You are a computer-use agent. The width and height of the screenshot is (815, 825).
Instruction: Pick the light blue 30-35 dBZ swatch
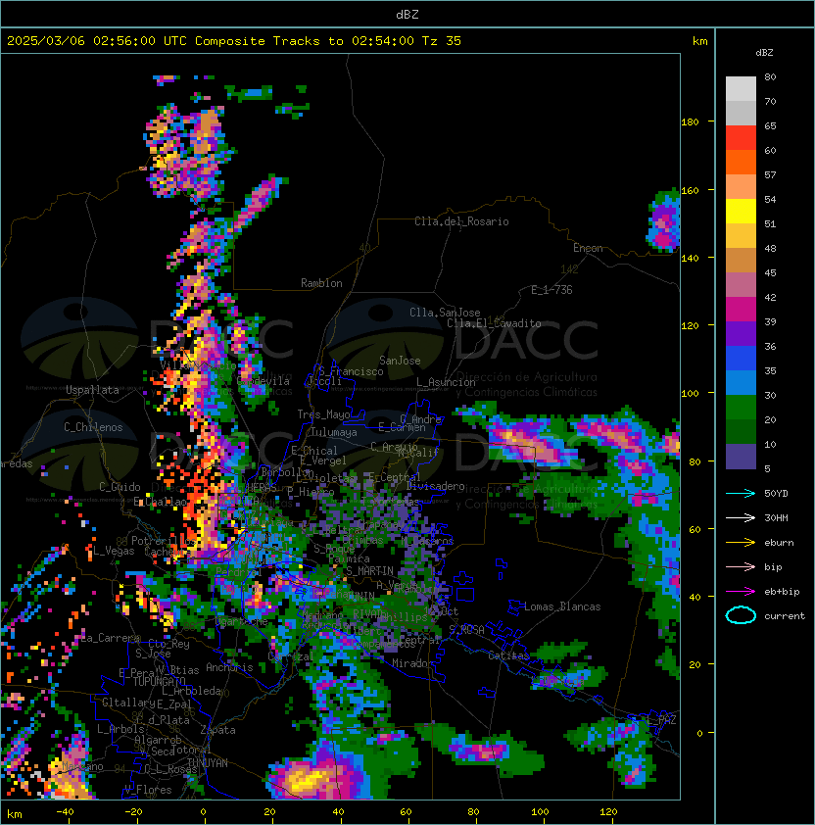pos(741,382)
